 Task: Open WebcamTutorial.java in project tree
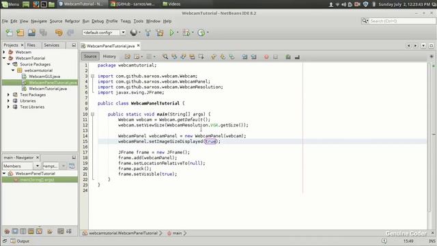tap(48, 89)
